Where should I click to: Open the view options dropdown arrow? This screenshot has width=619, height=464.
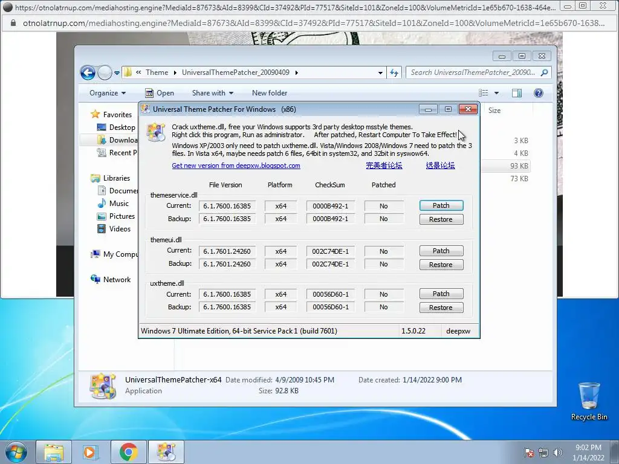coord(497,93)
